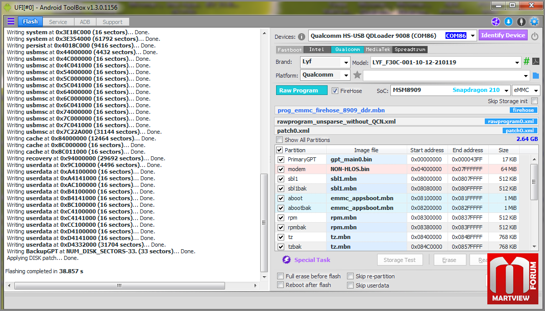Viewport: 545px width, 311px height.
Task: Select the Fastboot platform tab
Action: pyautogui.click(x=289, y=50)
